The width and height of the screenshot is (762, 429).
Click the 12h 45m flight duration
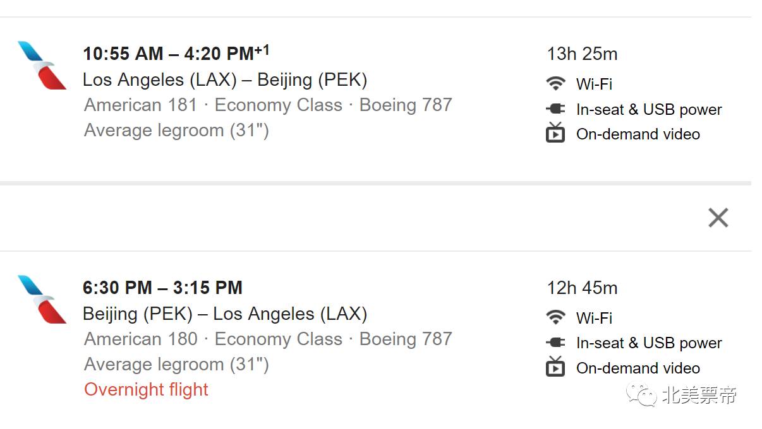click(x=582, y=288)
